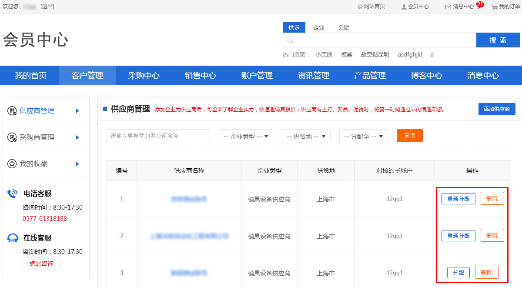Click the 企业类型 column header
Viewport: 522px width, 287px height.
pos(270,170)
